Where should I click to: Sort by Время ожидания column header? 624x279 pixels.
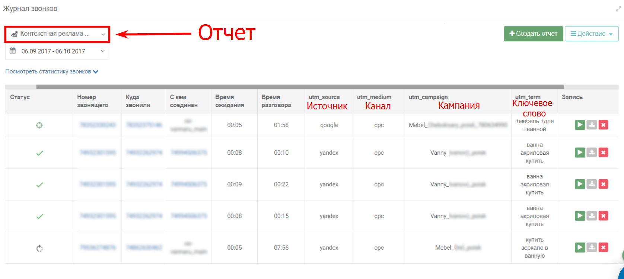pyautogui.click(x=229, y=101)
